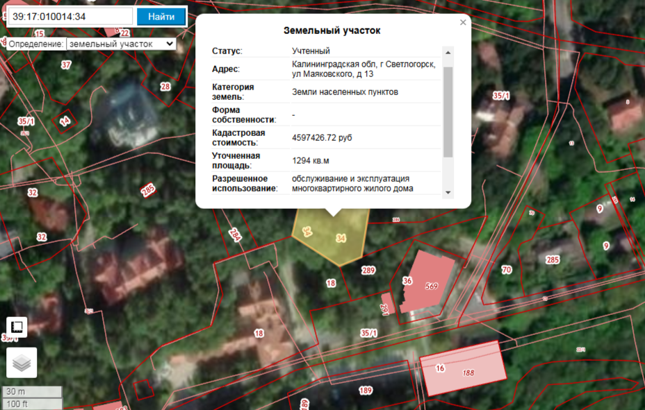Click the 30 m scale bar
The height and width of the screenshot is (410, 645).
32,391
